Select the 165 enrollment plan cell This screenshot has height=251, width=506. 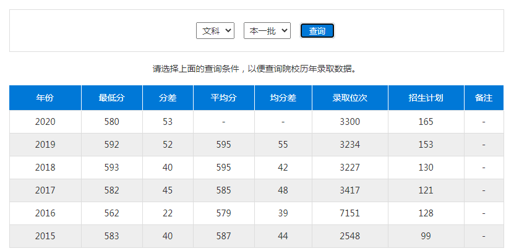(426, 122)
